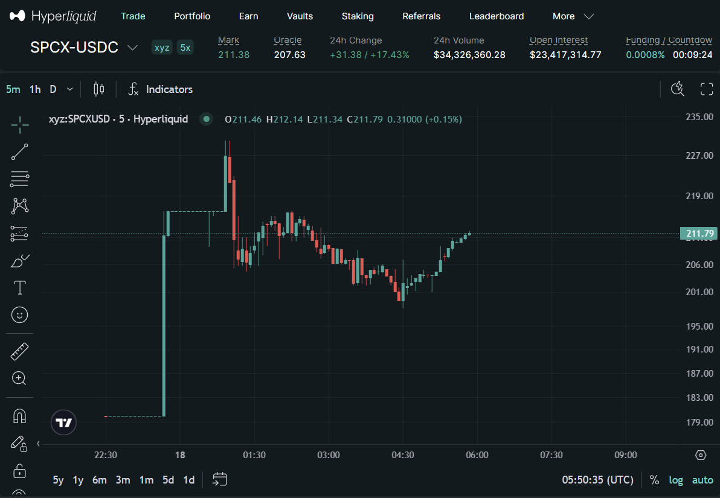
Task: Set chart range to 3m
Action: tap(123, 480)
